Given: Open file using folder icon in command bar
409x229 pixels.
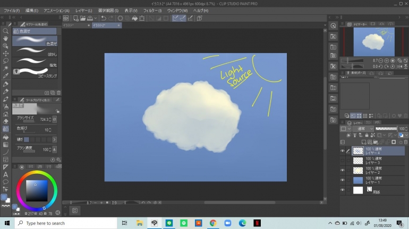Looking at the screenshot, I should click(83, 18).
